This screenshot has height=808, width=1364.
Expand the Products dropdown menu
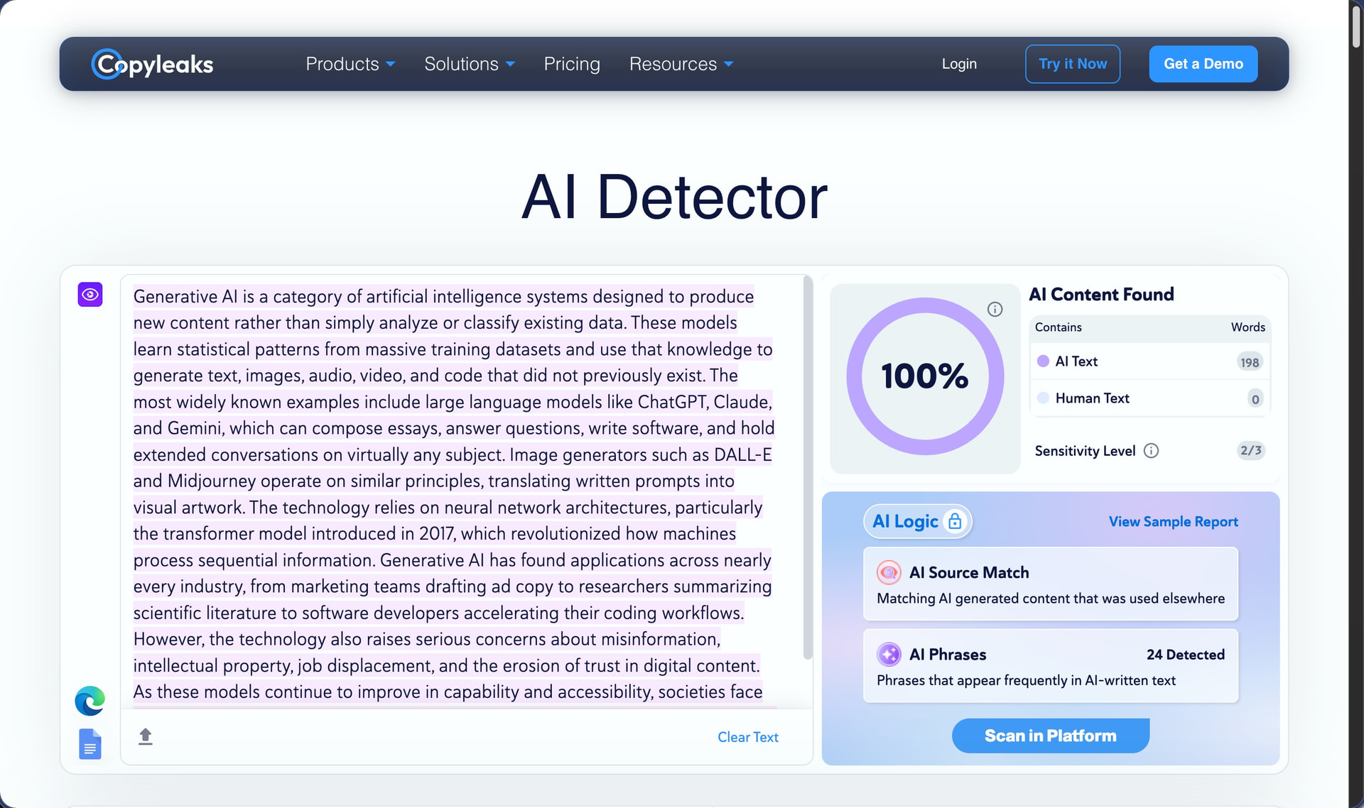(x=350, y=64)
